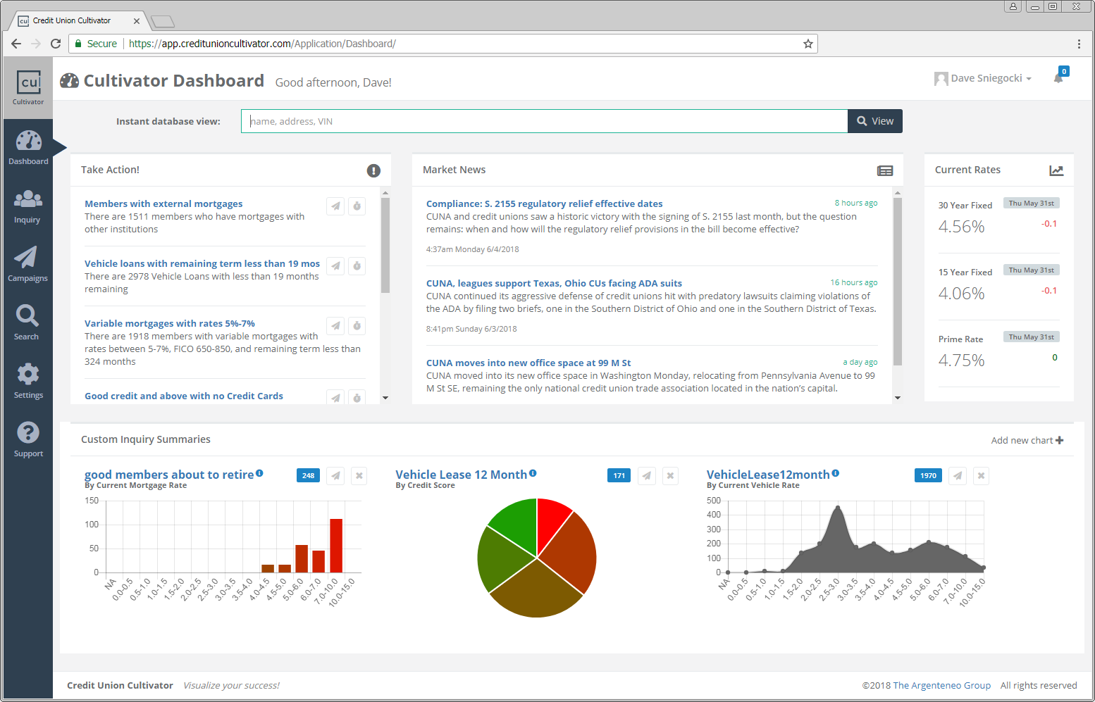
Task: Click Market News scrollbar up arrow
Action: click(898, 192)
